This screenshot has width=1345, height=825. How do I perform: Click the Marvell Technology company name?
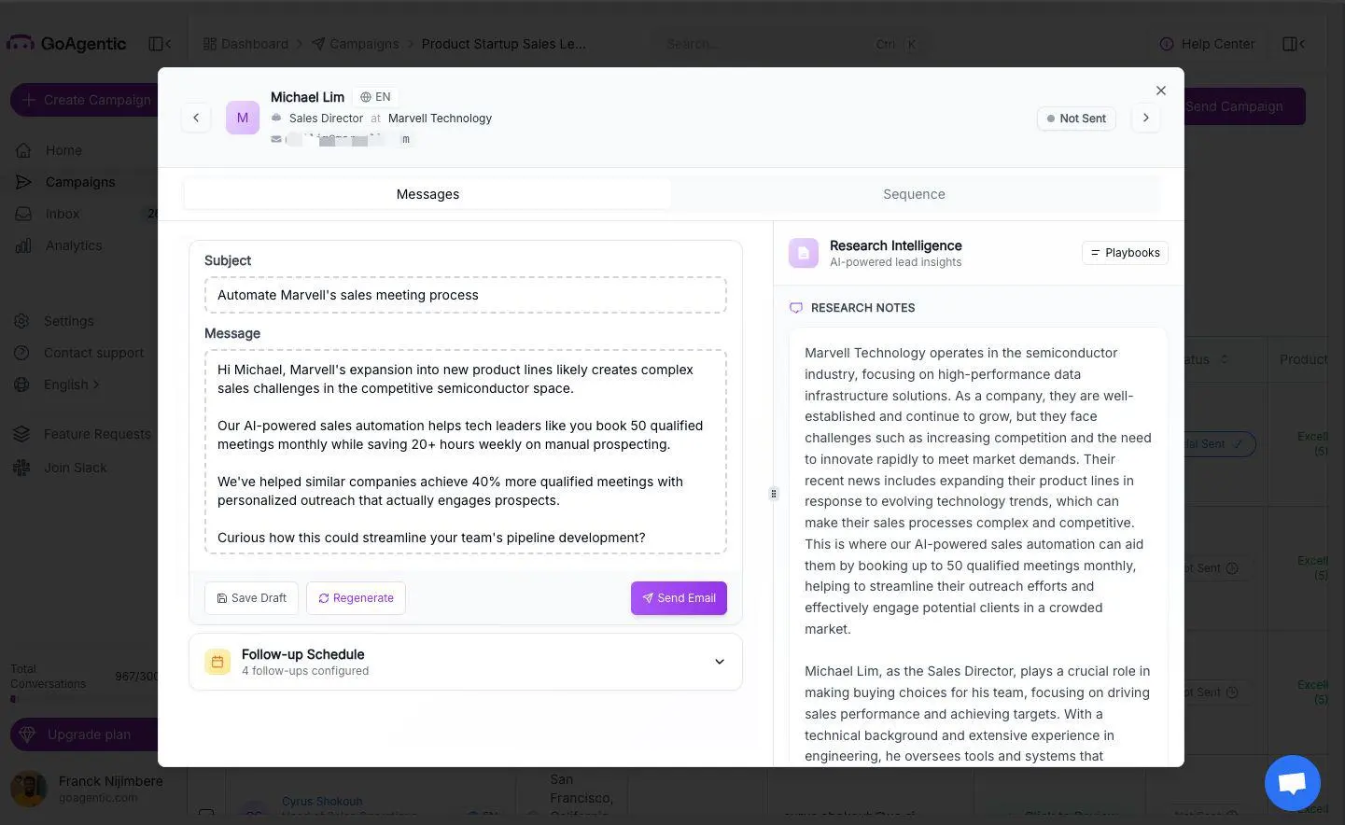(440, 119)
